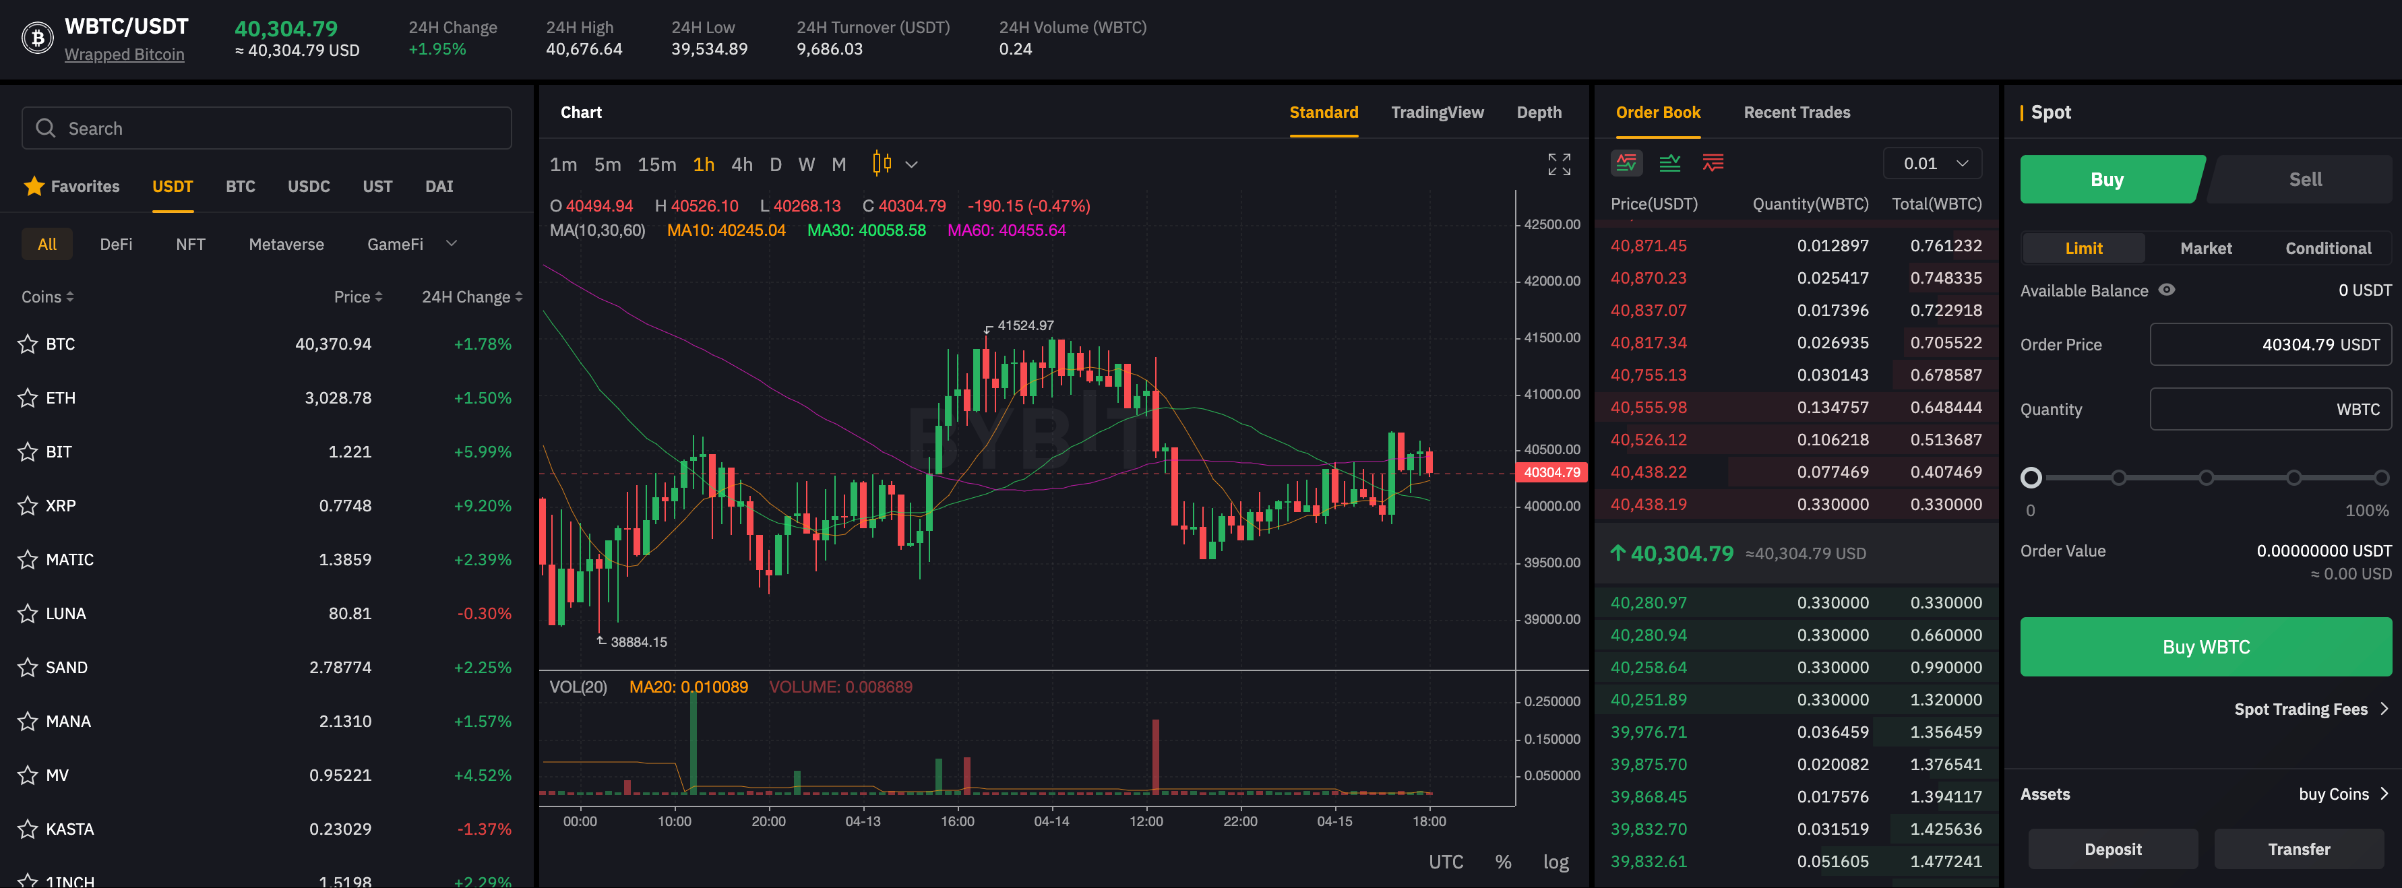The image size is (2402, 888).
Task: Show only buy orders in order book
Action: [x=1670, y=163]
